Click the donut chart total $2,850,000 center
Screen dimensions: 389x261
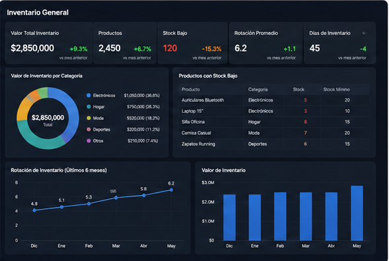(48, 117)
